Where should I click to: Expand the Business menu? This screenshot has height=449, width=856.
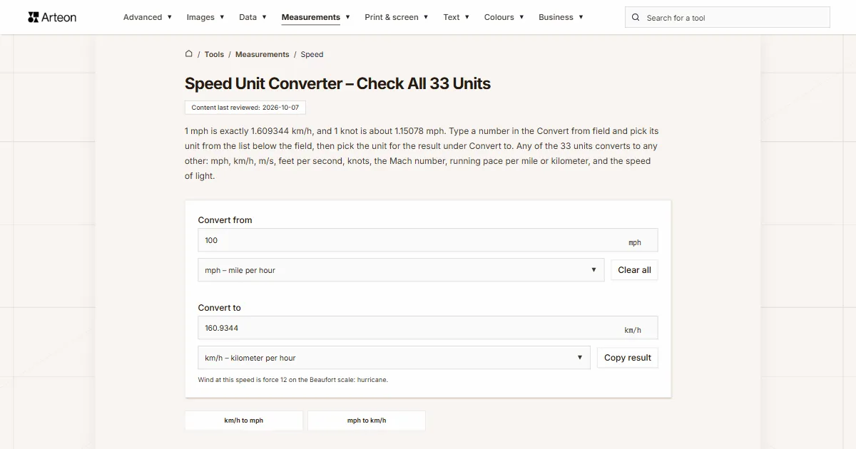561,17
